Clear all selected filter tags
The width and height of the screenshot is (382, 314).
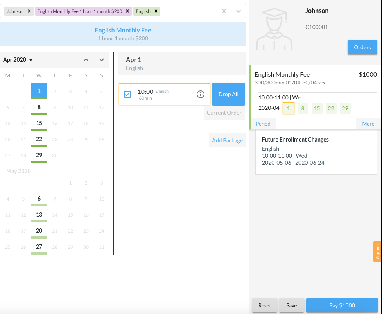tap(224, 11)
